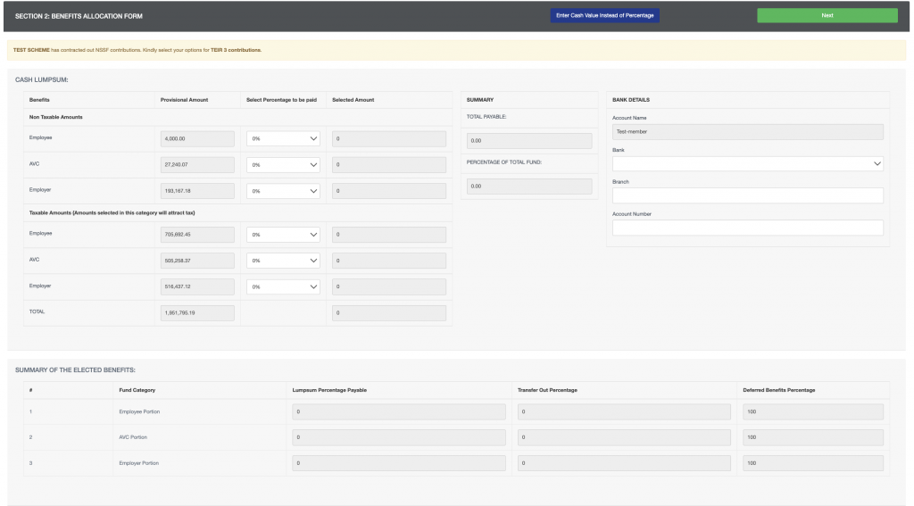
Task: Switch to Enter Cash Value Instead of Percentage
Action: coord(605,16)
